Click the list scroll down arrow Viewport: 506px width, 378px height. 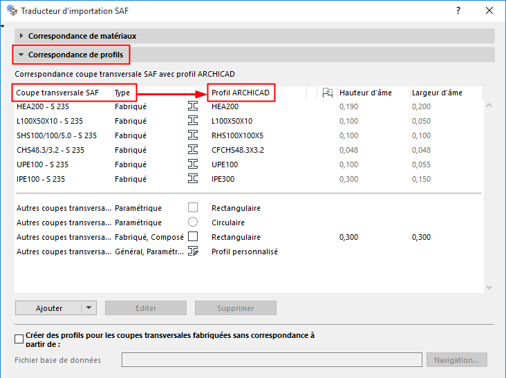click(489, 287)
